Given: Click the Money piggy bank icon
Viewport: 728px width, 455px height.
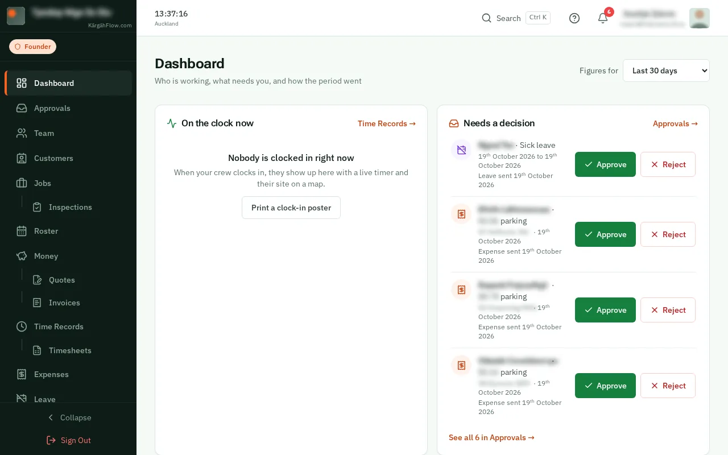Looking at the screenshot, I should (22, 256).
